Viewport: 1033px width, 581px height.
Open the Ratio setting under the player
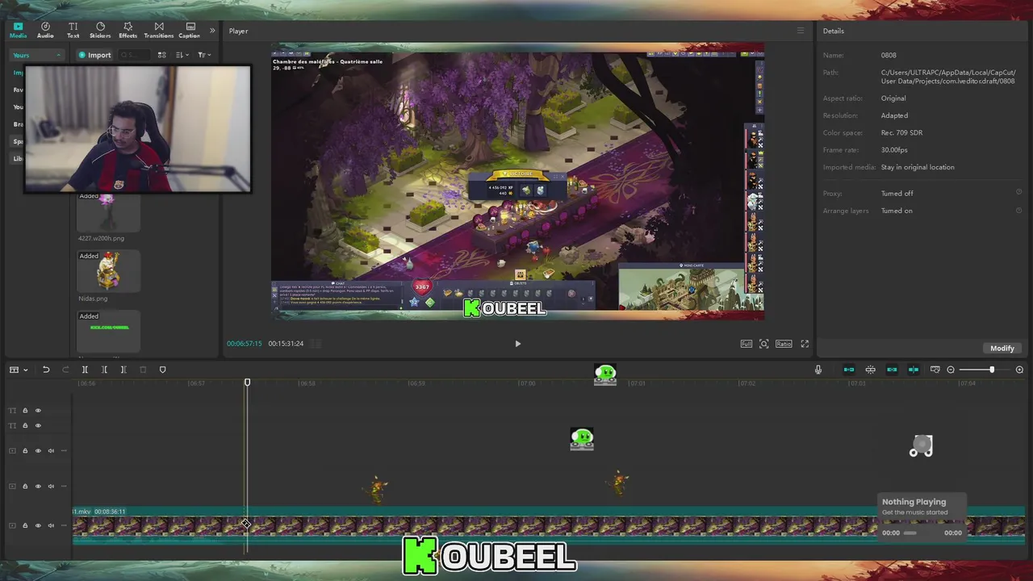(784, 344)
